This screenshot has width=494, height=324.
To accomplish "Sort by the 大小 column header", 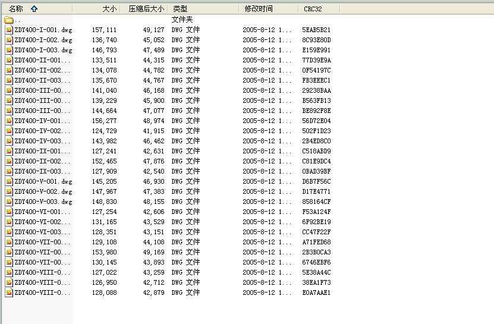I will point(96,9).
